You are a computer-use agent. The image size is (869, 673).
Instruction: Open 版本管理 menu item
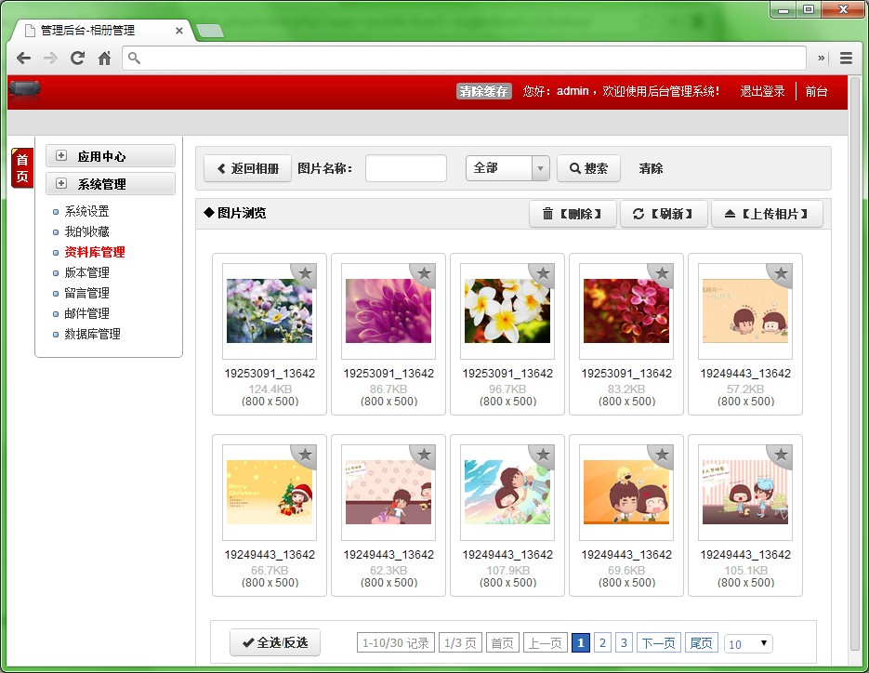point(86,272)
